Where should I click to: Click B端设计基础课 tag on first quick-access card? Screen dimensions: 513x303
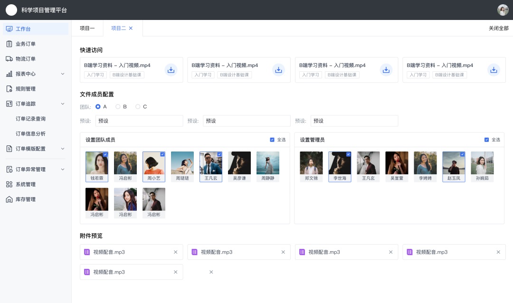tap(127, 75)
